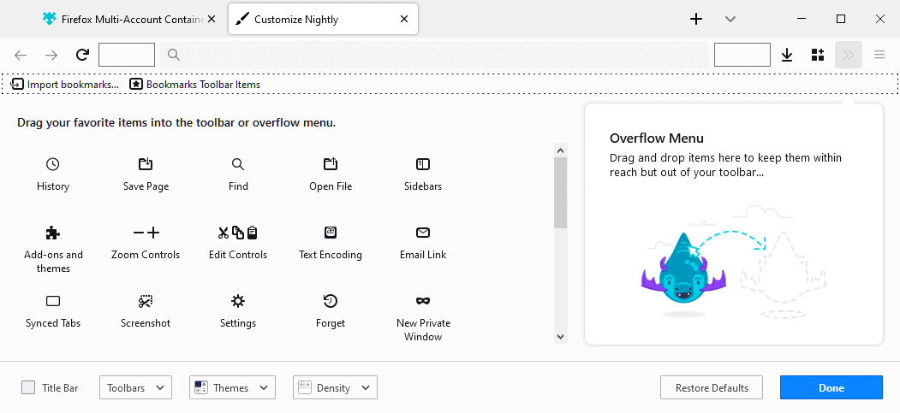This screenshot has width=900, height=413.
Task: Expand the Density dropdown
Action: point(335,388)
